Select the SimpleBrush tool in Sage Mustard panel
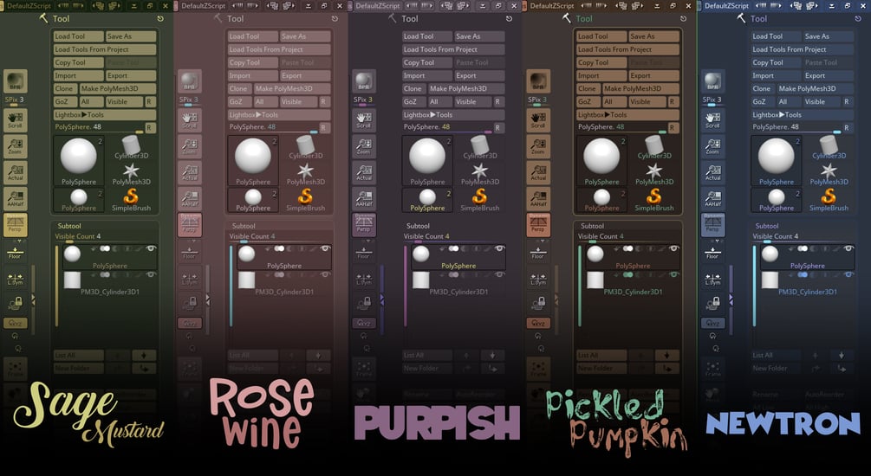Screen dimensions: 871x476 pos(131,200)
